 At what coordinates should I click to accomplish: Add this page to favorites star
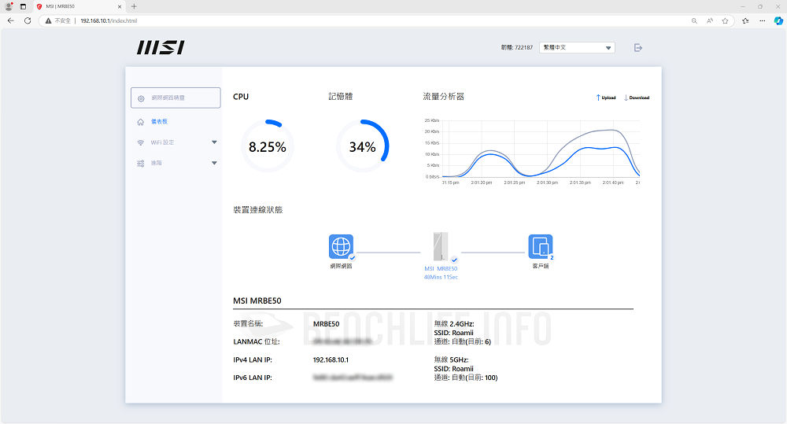click(725, 20)
